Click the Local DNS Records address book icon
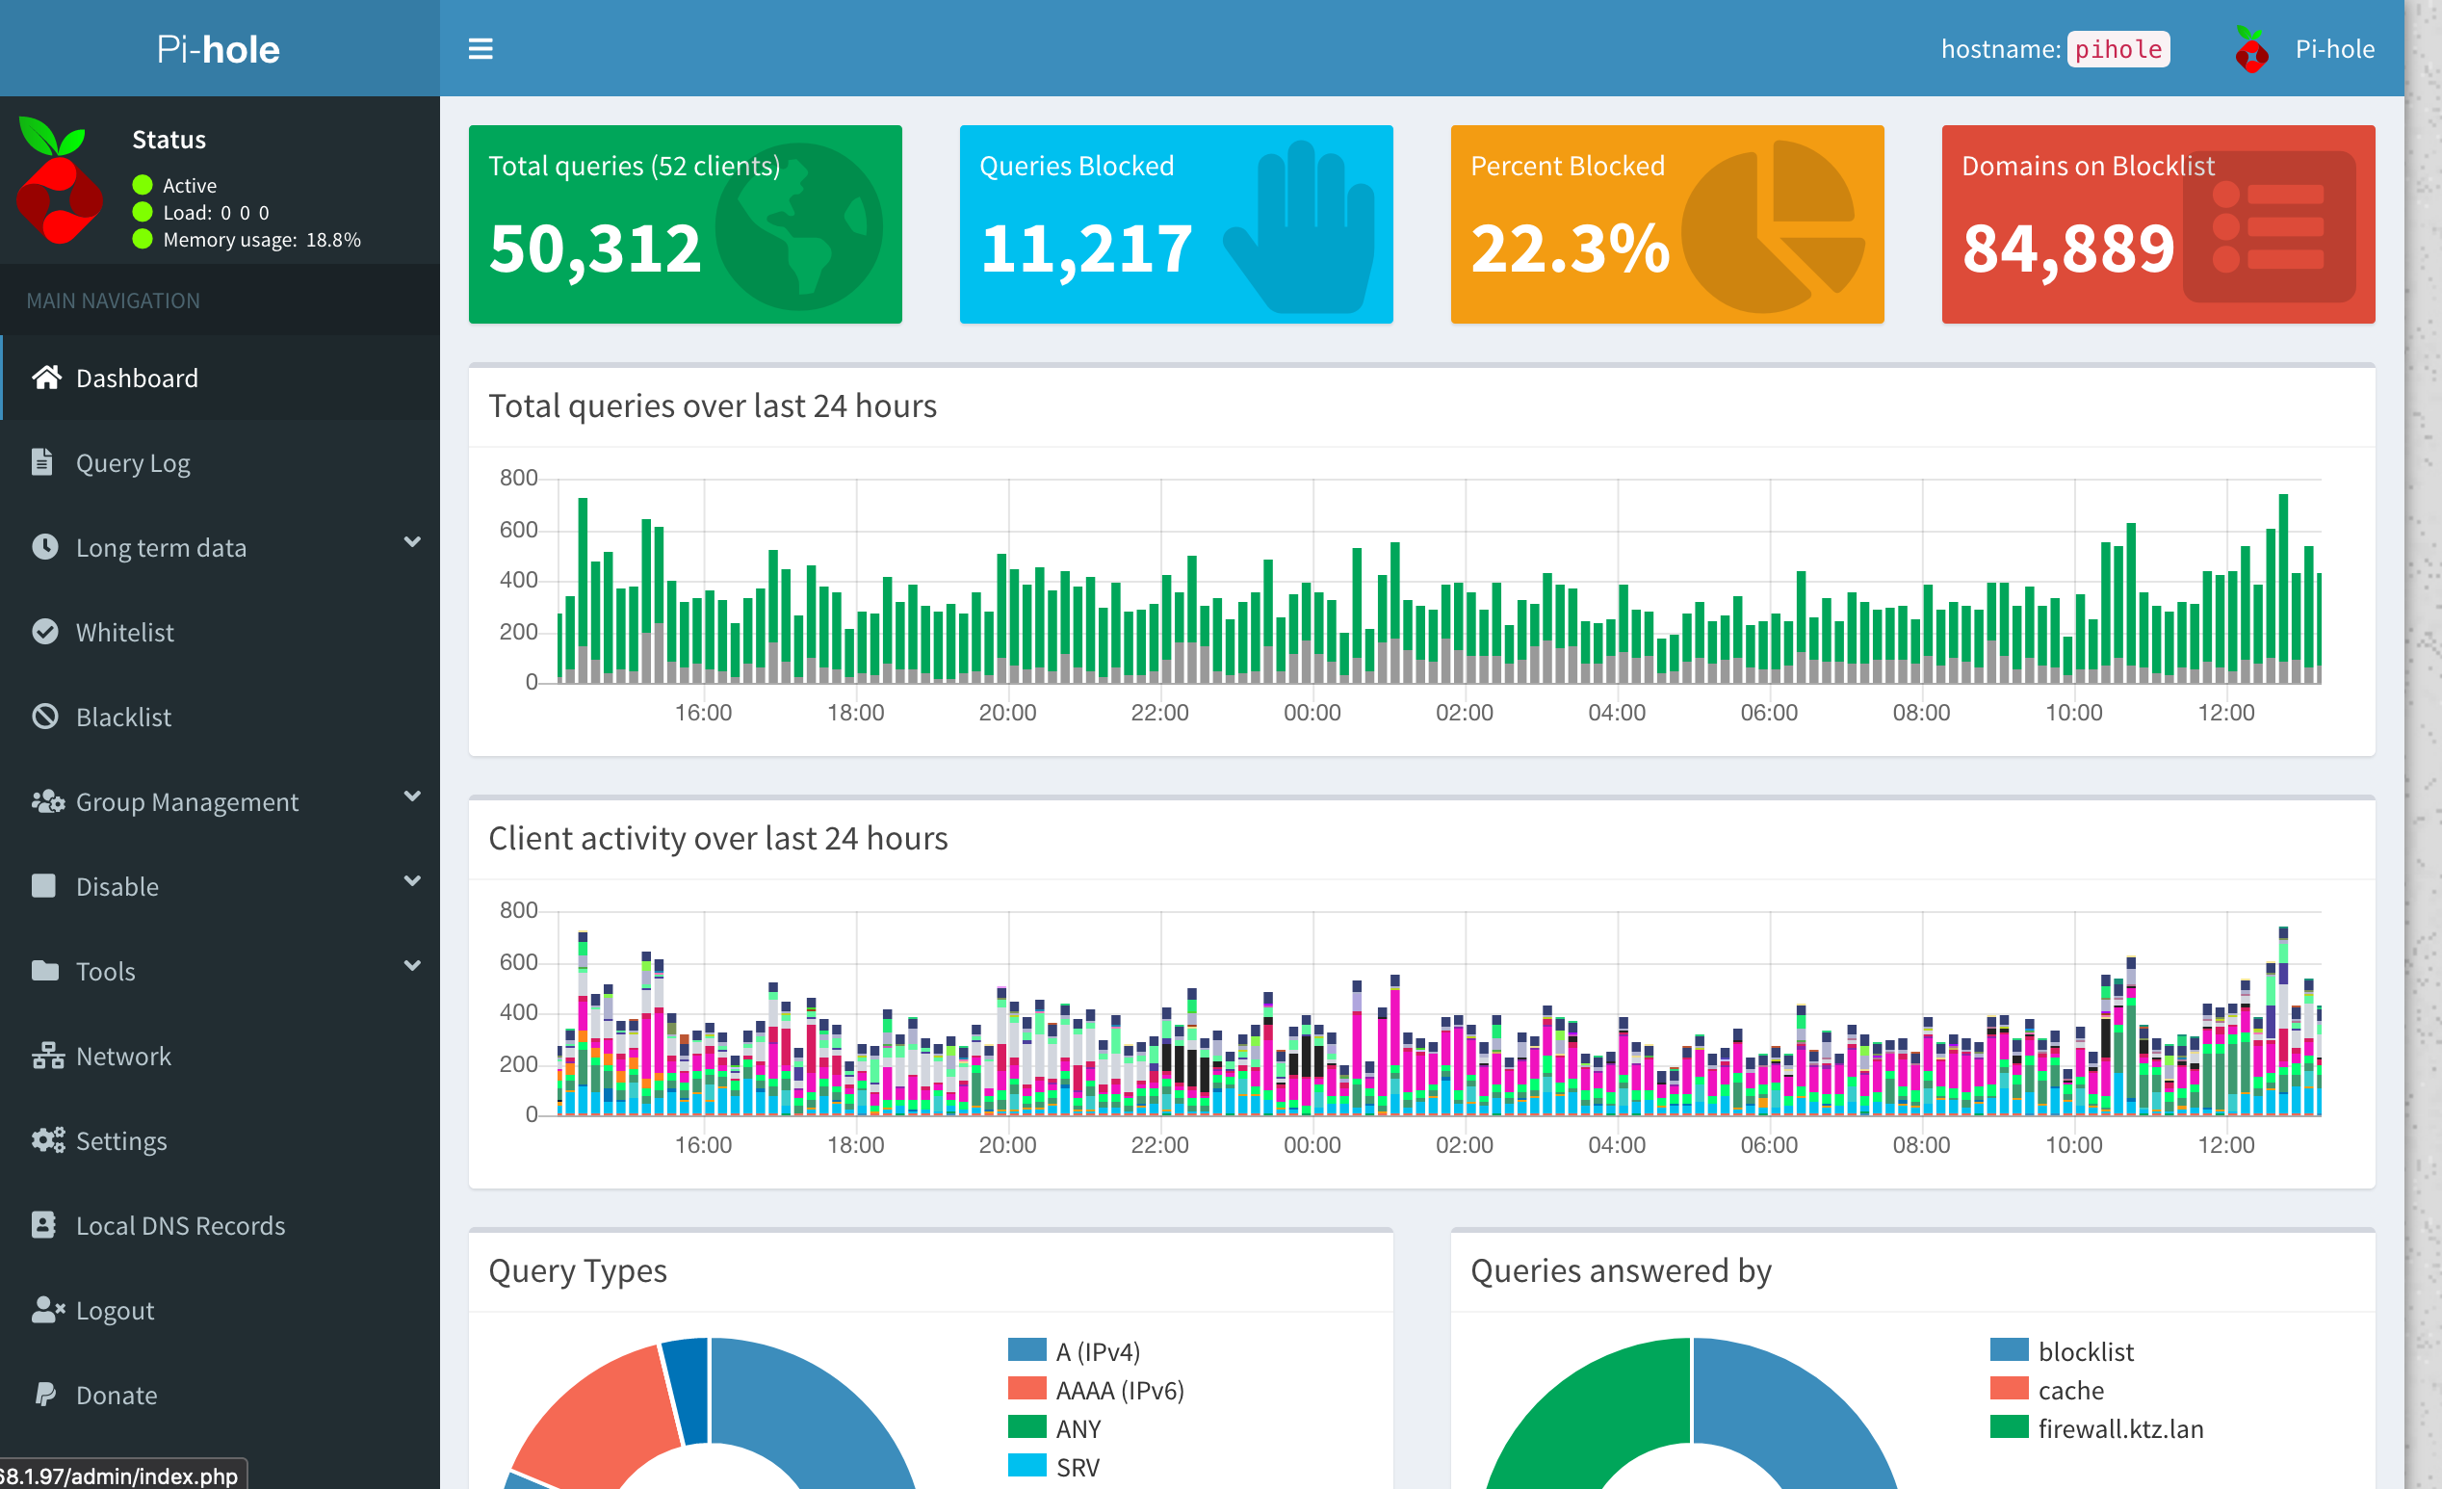Screen dimensions: 2442x1489 (x=43, y=1225)
